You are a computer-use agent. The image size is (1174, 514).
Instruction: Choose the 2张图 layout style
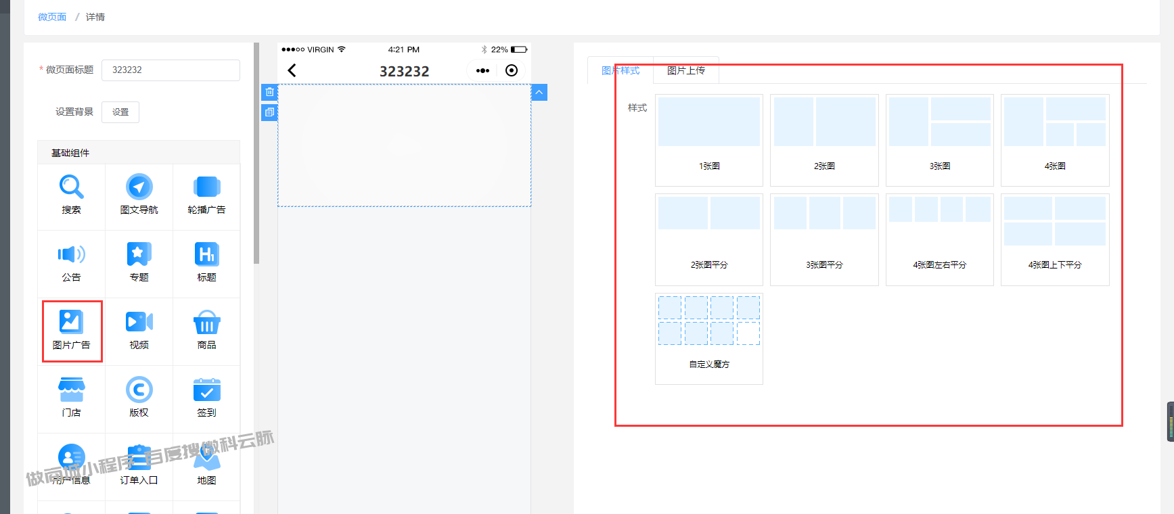point(824,140)
